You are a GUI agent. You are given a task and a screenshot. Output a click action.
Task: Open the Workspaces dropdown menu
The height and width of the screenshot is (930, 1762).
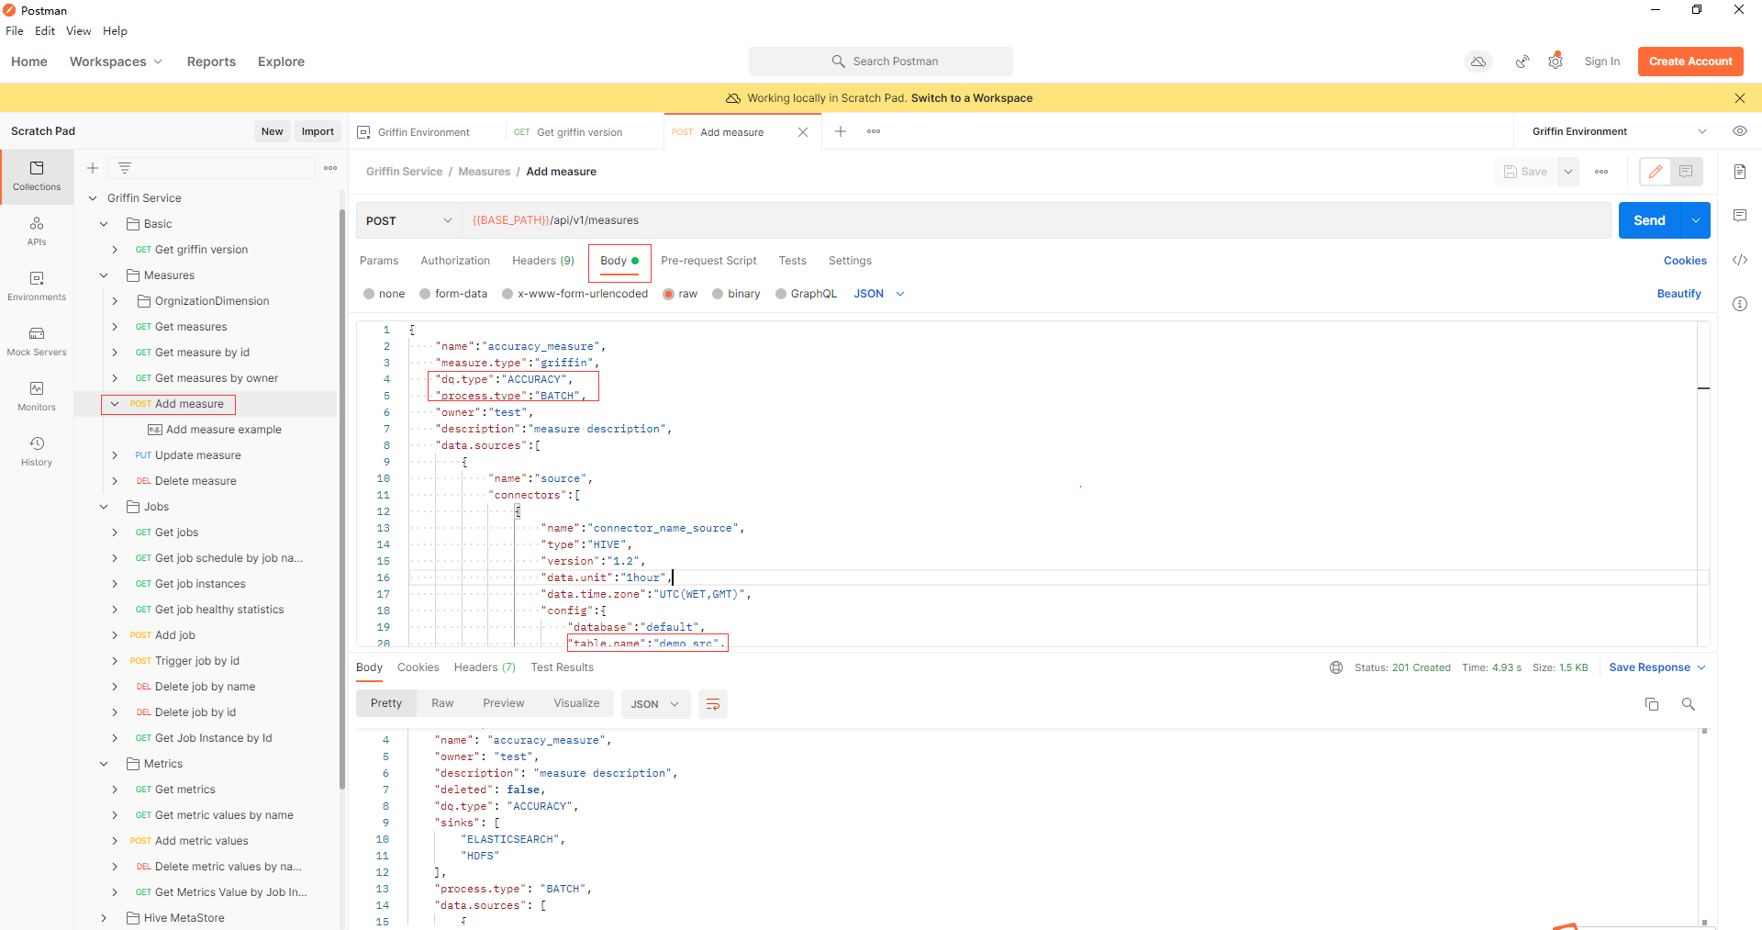(116, 62)
